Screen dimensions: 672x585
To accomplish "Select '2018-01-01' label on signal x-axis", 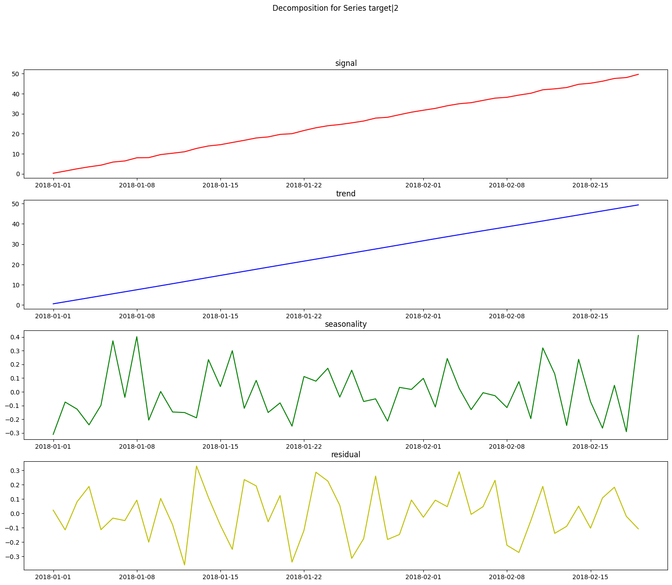I will pyautogui.click(x=53, y=185).
